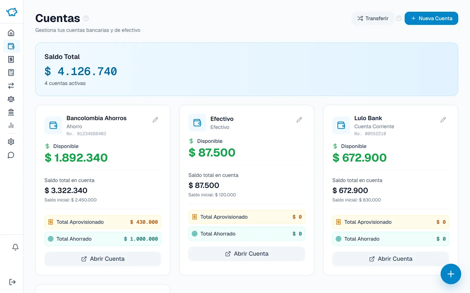Edit the Lulo Bank pencil icon

pos(443,120)
